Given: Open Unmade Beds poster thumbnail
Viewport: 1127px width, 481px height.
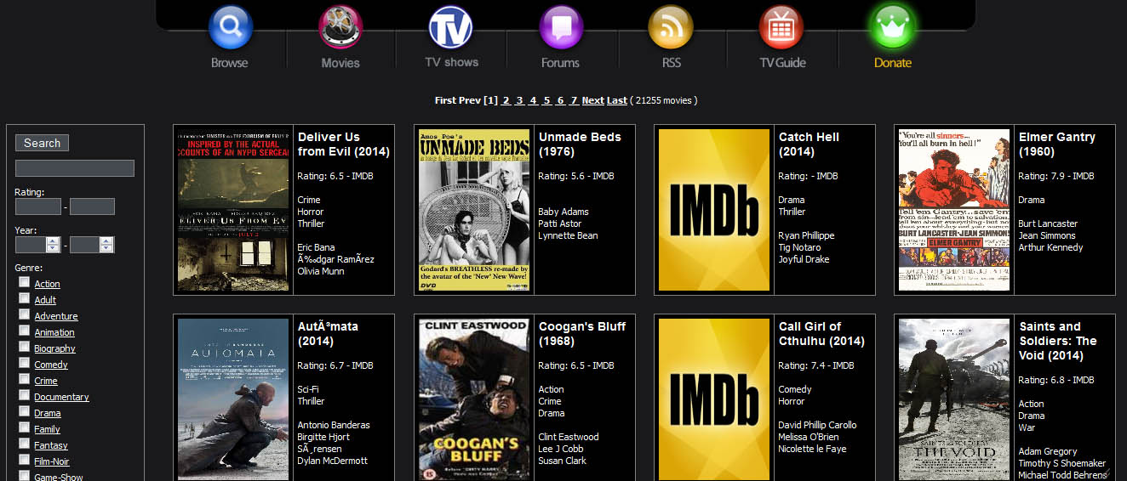Looking at the screenshot, I should click(x=474, y=210).
